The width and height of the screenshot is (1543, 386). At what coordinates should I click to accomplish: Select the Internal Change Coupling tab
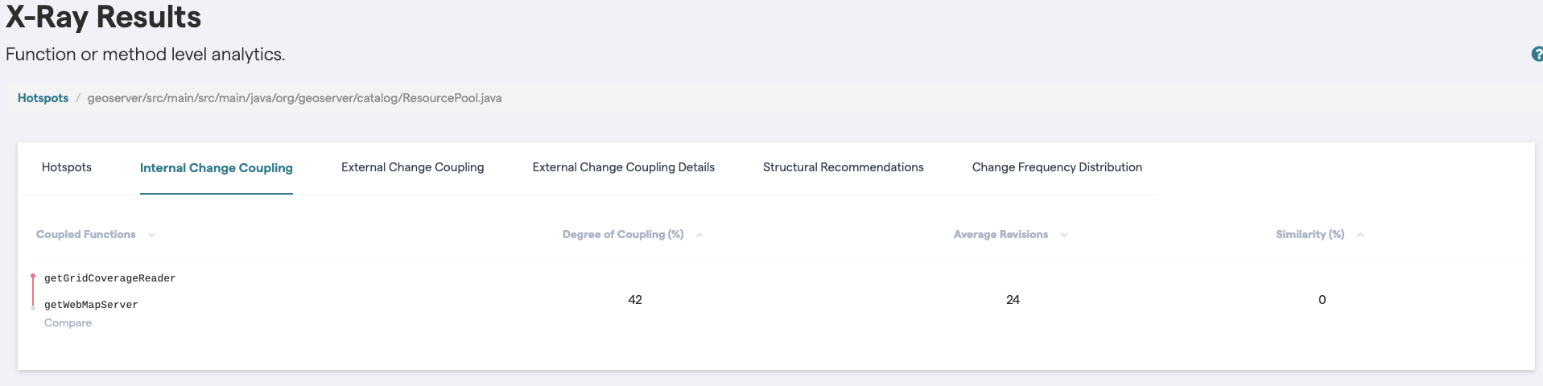click(216, 168)
